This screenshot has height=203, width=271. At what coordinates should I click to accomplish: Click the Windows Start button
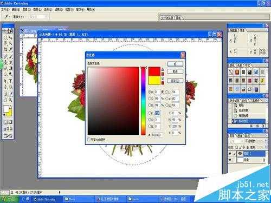tap(9, 199)
